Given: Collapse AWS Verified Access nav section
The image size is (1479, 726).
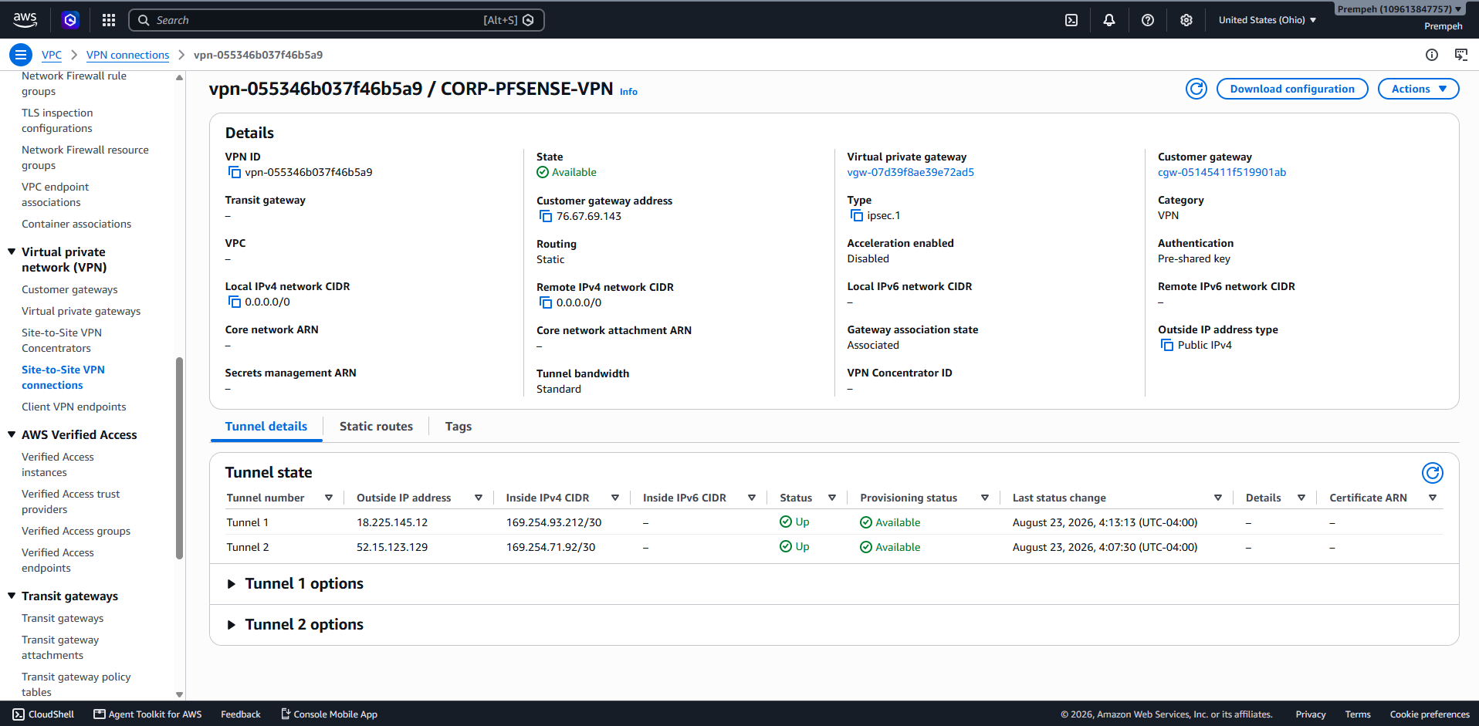Looking at the screenshot, I should (12, 434).
